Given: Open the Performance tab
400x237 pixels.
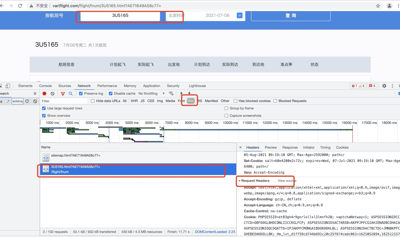Looking at the screenshot, I should click(107, 86).
